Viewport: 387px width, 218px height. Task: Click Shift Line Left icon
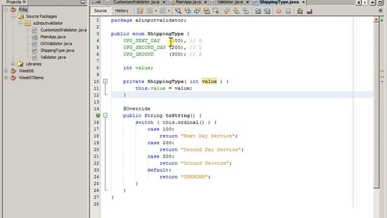(x=258, y=11)
